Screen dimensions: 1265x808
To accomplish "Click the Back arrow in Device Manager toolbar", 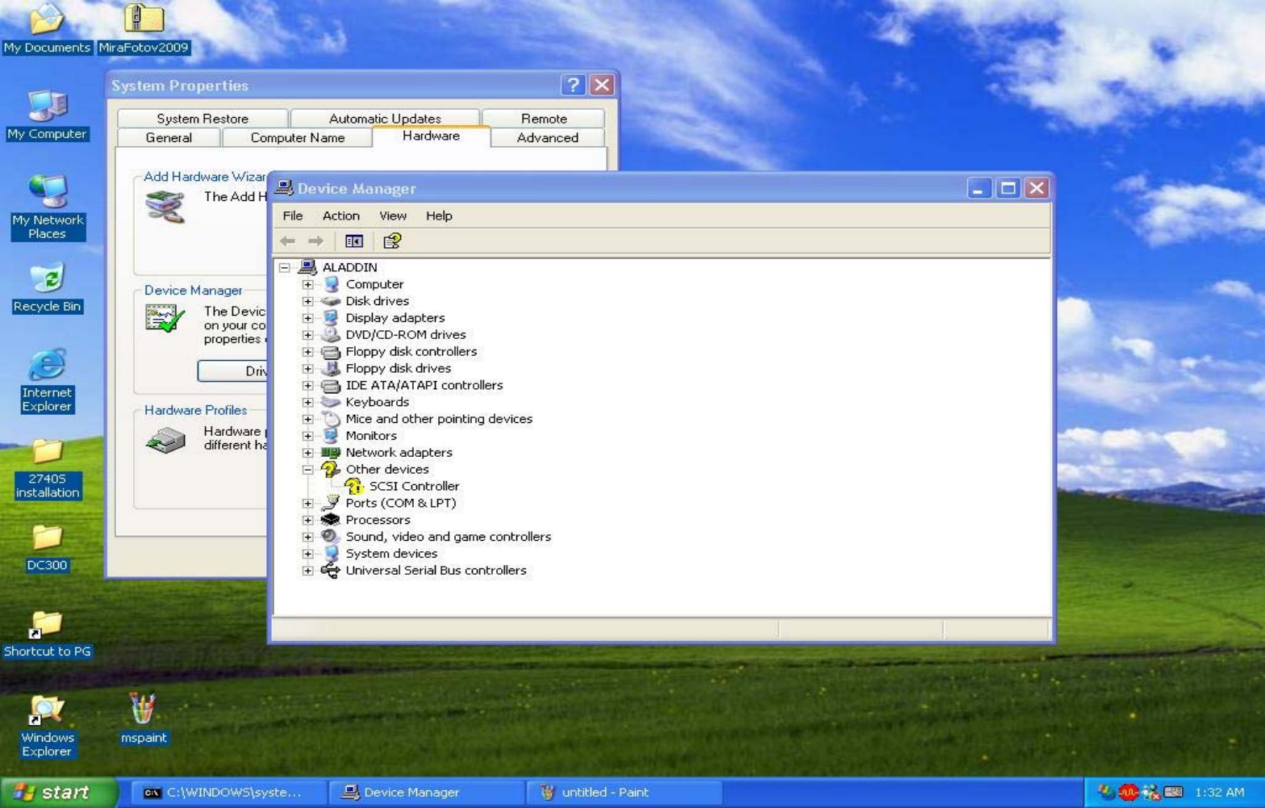I will pyautogui.click(x=288, y=241).
